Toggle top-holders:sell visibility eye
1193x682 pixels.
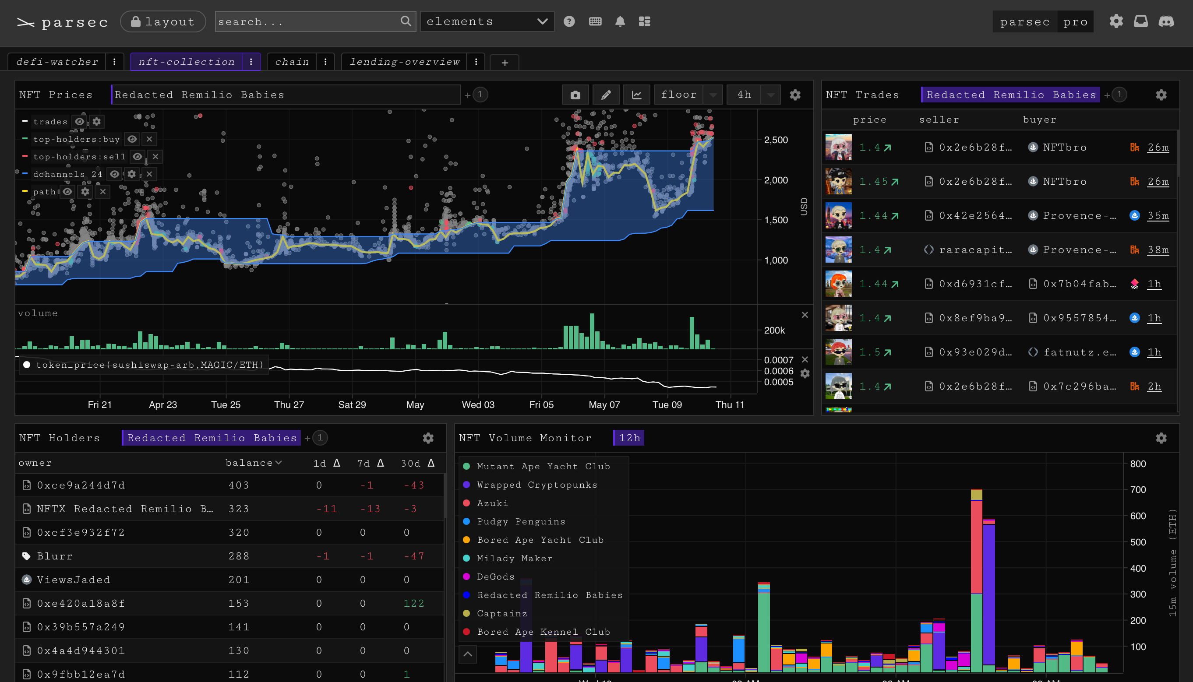coord(137,156)
